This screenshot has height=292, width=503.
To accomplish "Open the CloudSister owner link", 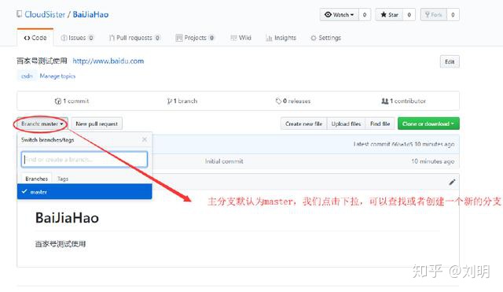I will (x=45, y=14).
